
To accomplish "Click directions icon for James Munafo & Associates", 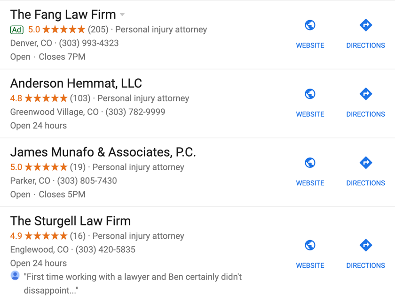I will click(366, 163).
